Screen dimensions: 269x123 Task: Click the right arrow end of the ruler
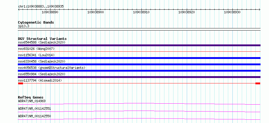260,10
